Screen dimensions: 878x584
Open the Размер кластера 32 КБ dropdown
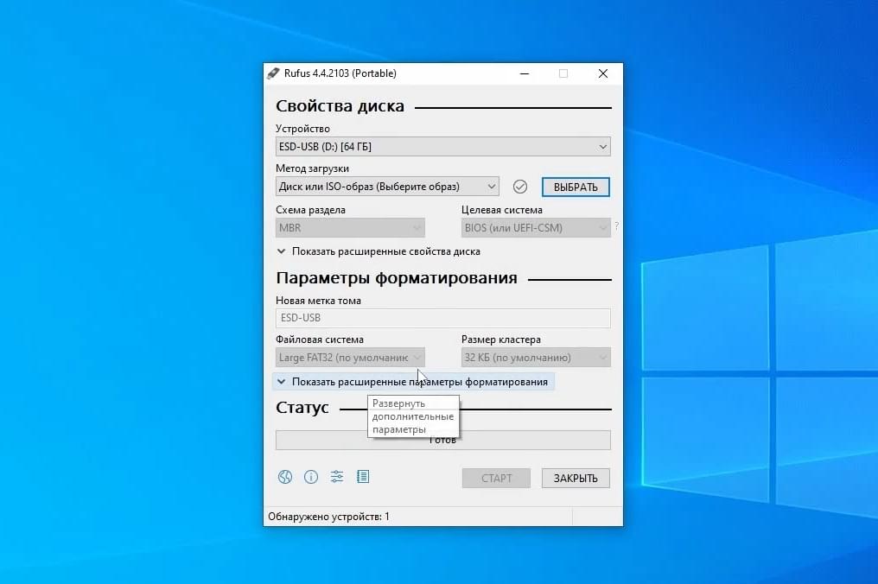point(536,358)
